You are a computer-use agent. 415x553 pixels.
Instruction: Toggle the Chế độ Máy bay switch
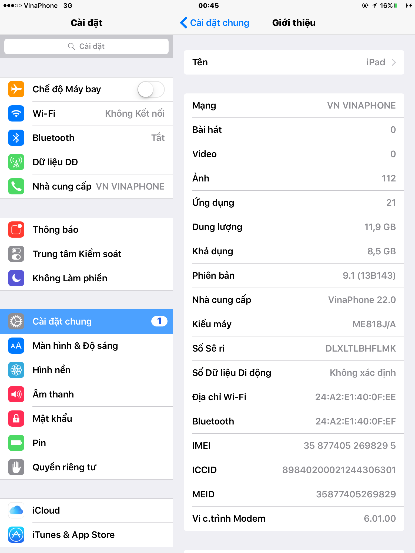pos(151,89)
